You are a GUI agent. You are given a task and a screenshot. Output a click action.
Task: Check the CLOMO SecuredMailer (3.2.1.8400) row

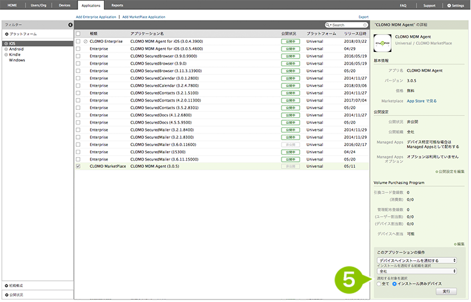coord(78,130)
